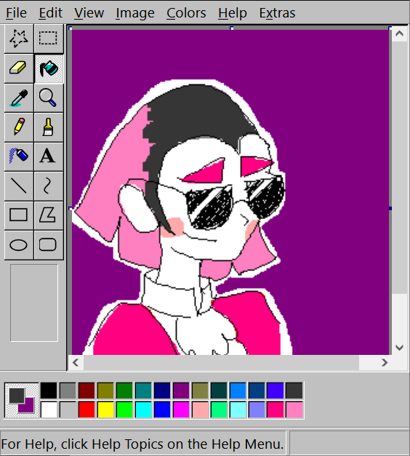The image size is (410, 456).
Task: Choose the Magnifier tool
Action: click(x=48, y=98)
